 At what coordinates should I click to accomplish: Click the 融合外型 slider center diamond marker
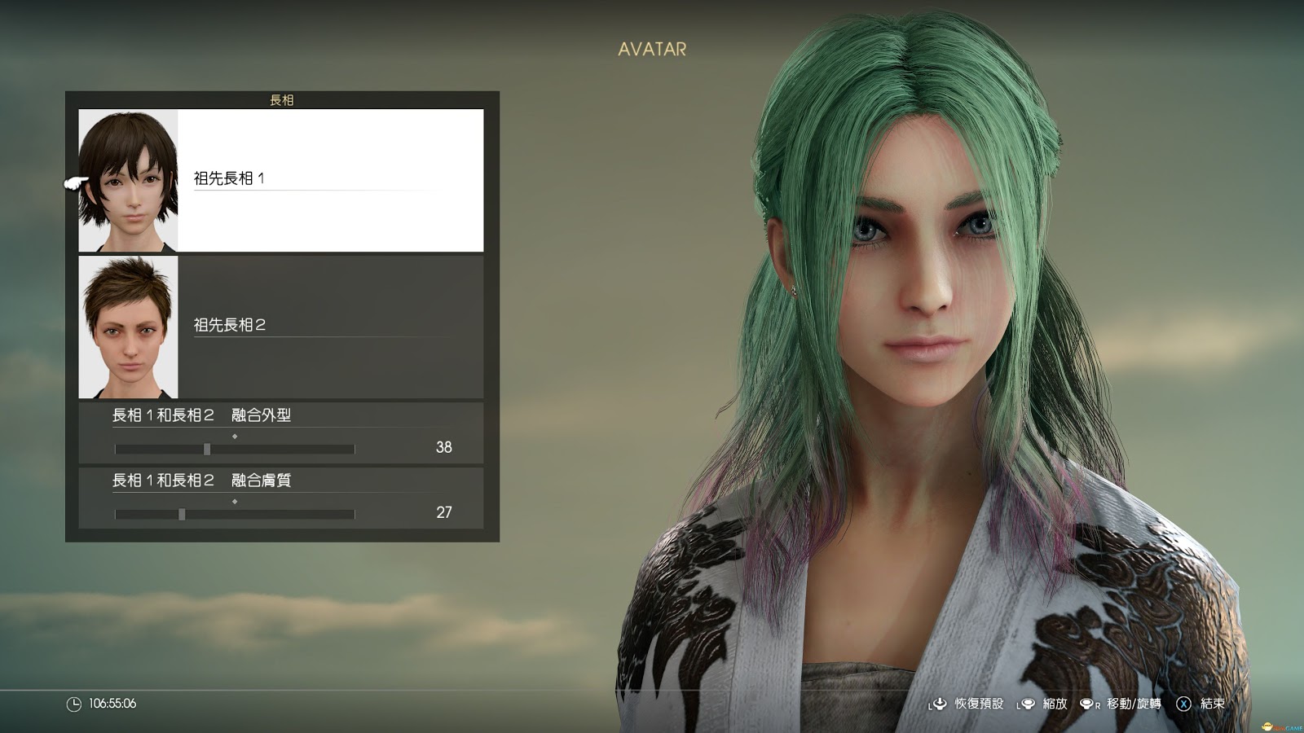tap(235, 437)
